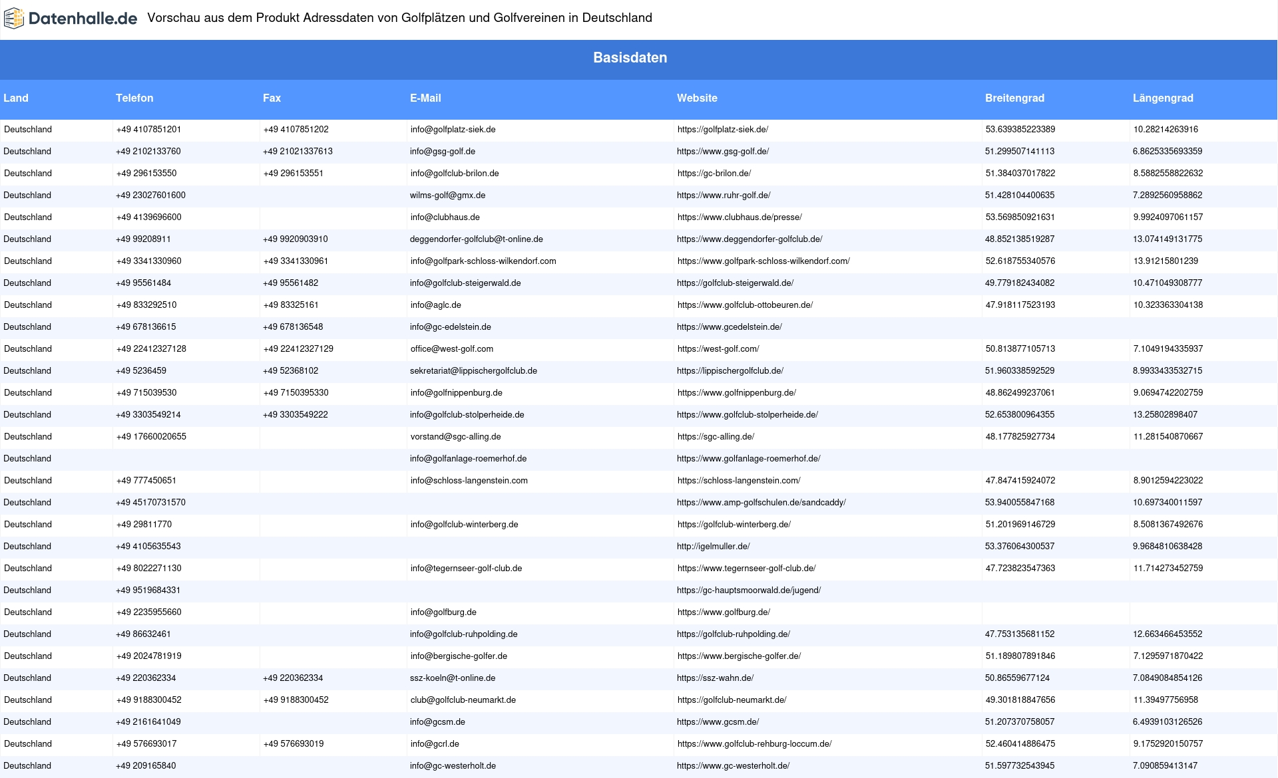Open https://www.golfanlage-roemerhof.de/ cell
The height and width of the screenshot is (778, 1278).
(749, 459)
